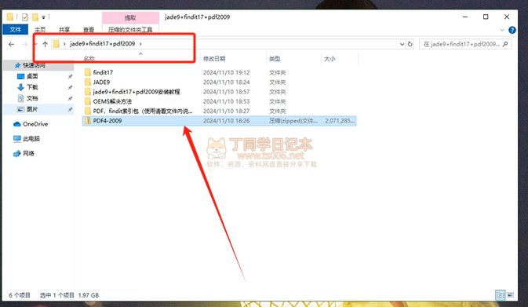
Task: Switch to large icons view layout icon
Action: 511,295
